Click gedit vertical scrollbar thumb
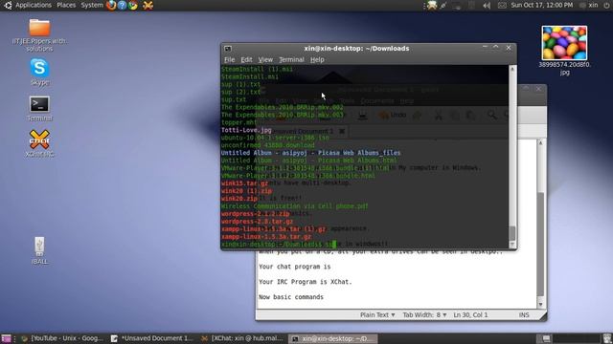Image resolution: width=613 pixels, height=344 pixels. [x=540, y=244]
